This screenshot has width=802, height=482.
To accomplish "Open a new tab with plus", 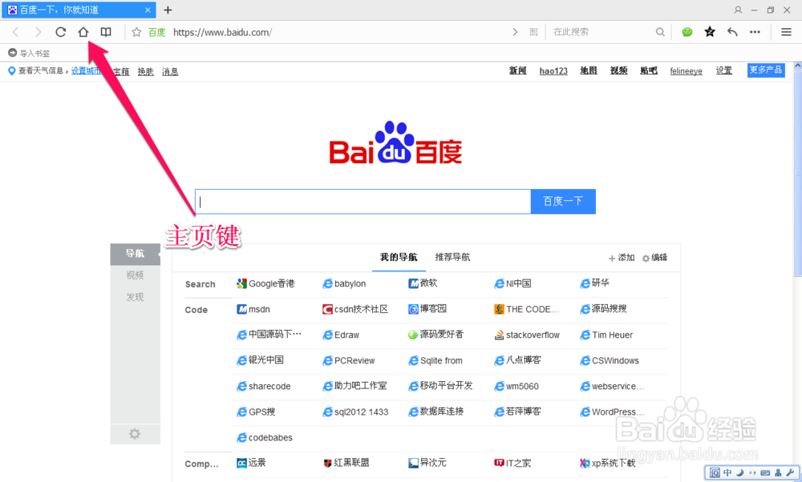I will [168, 10].
